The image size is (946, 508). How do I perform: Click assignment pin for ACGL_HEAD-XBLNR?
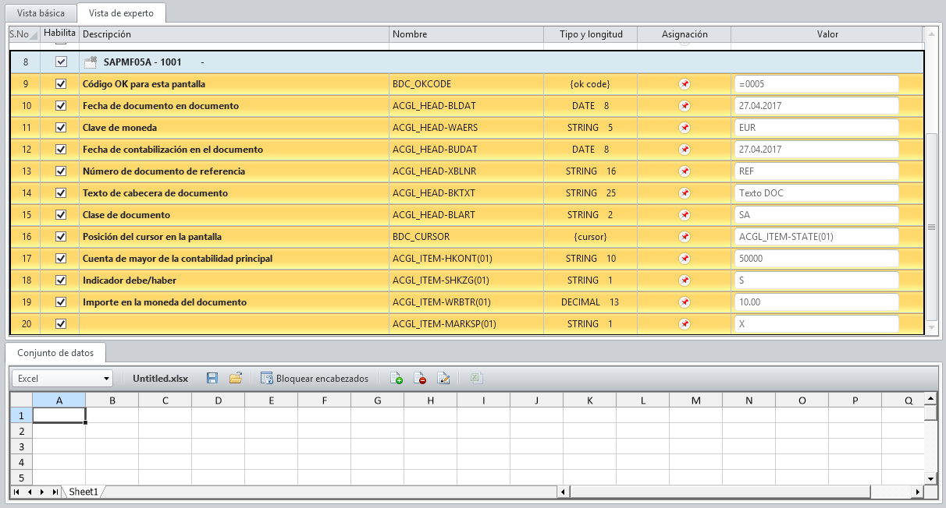pyautogui.click(x=685, y=171)
